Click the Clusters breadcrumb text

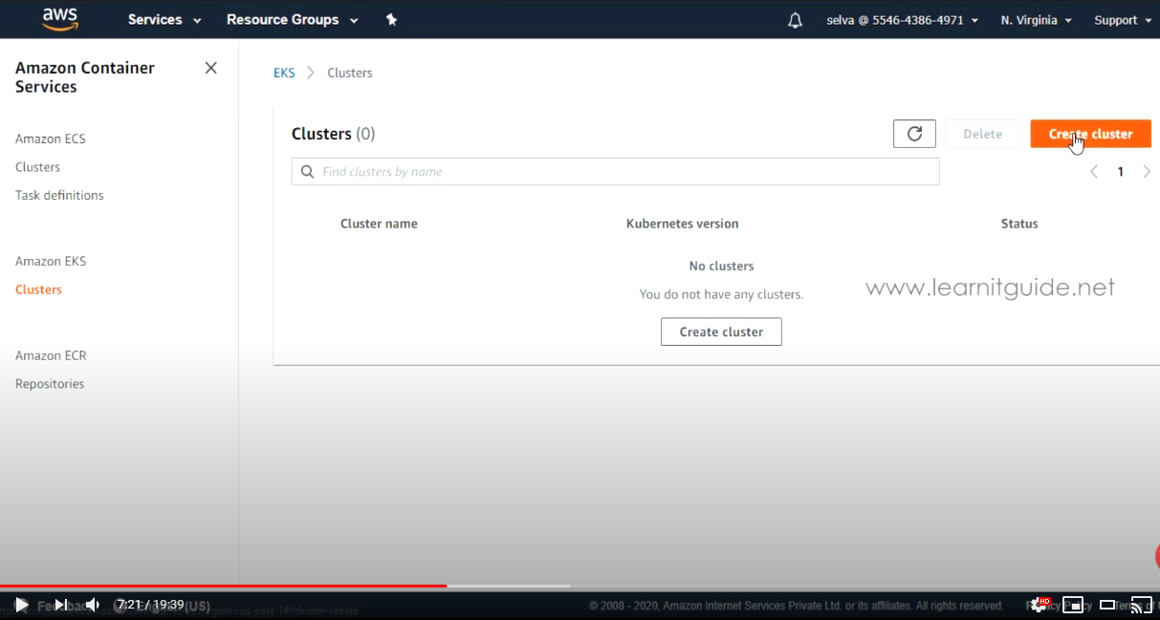tap(350, 73)
